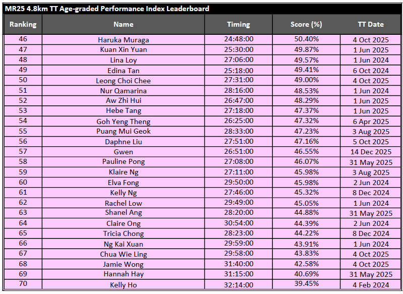This screenshot has width=403, height=294.
Task: Select Goh Yeng Theng's timing 26:25:00
Action: click(238, 122)
